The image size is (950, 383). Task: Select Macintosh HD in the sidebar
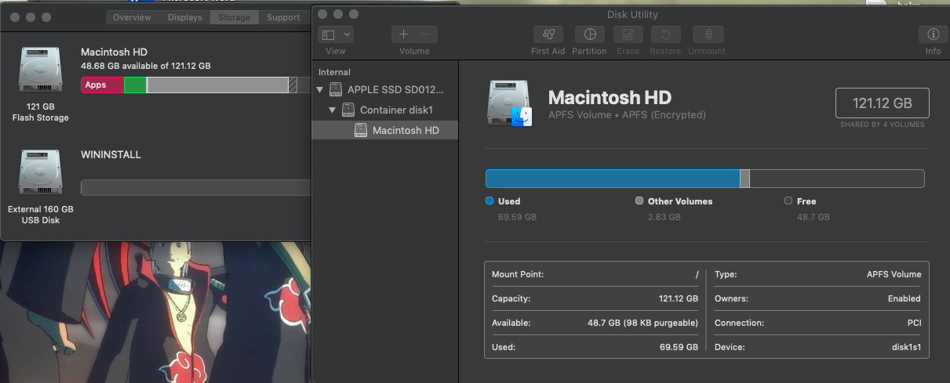(x=405, y=130)
